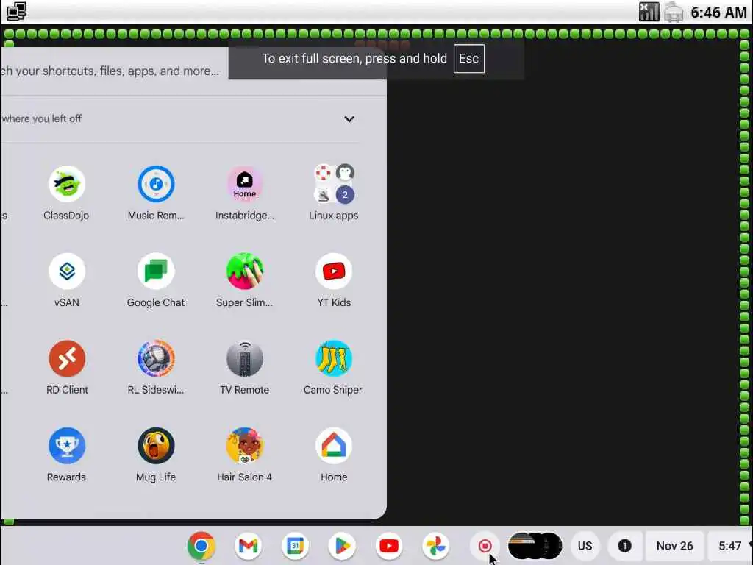Open quick settings from the 5:47 clock

point(730,546)
